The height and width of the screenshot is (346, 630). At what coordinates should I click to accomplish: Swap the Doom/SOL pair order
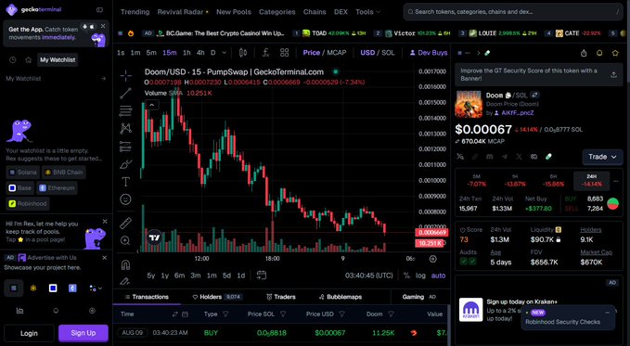(x=534, y=96)
